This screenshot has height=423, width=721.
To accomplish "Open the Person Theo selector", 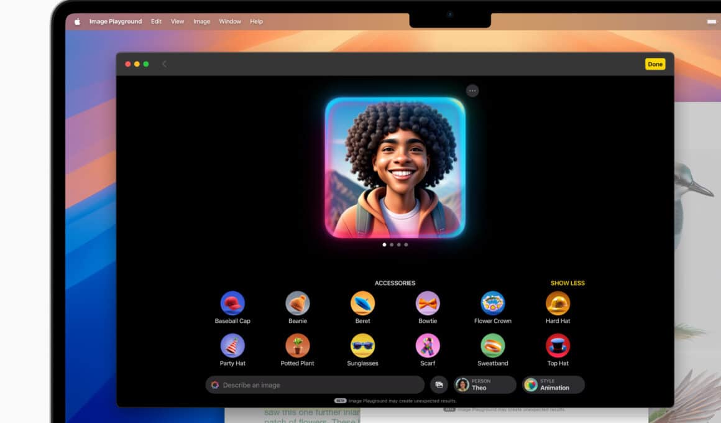I will pos(485,385).
